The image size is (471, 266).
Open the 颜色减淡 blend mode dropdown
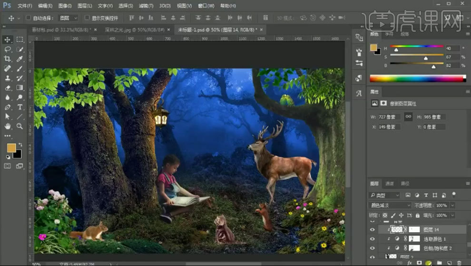click(390, 205)
